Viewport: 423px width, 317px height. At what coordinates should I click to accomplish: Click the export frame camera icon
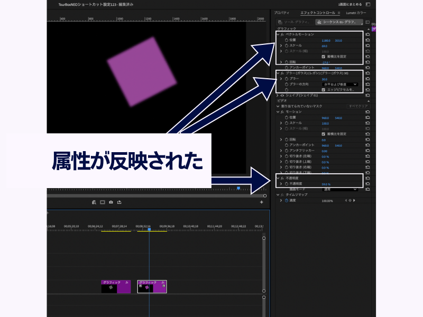pos(111,202)
